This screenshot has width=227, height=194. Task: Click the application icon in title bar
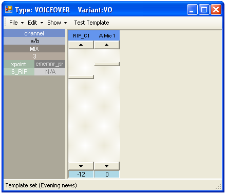coord(9,10)
